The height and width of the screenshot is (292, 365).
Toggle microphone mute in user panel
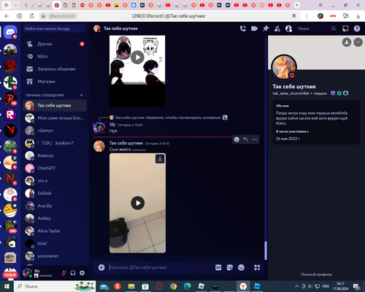point(64,273)
